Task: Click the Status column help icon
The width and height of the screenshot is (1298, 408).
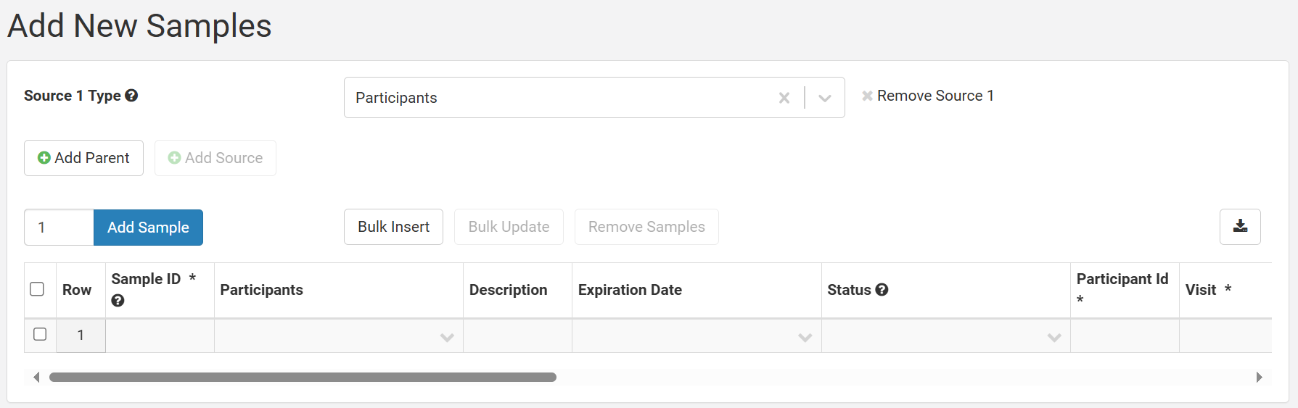Action: click(882, 290)
